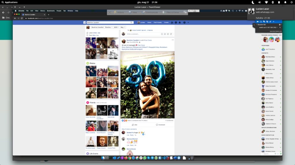Viewport: 295px width, 165px height.
Task: Open chat with Alexandru Vlad contact
Action: [271, 69]
